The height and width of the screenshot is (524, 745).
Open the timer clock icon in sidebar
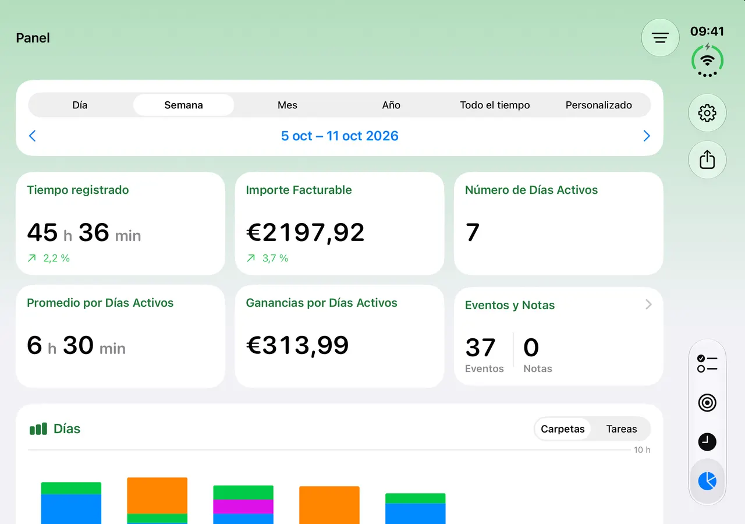click(x=707, y=442)
